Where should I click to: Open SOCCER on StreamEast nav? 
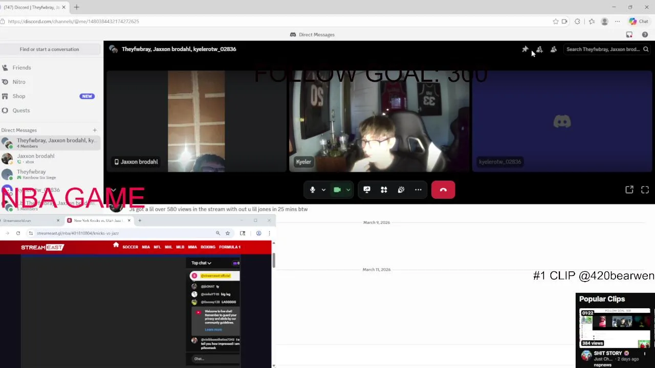(x=130, y=247)
